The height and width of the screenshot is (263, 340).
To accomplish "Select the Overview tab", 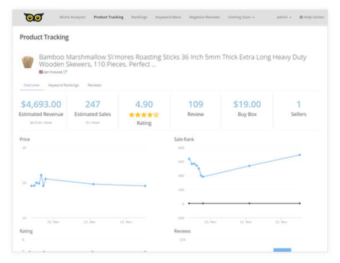I will 32,85.
